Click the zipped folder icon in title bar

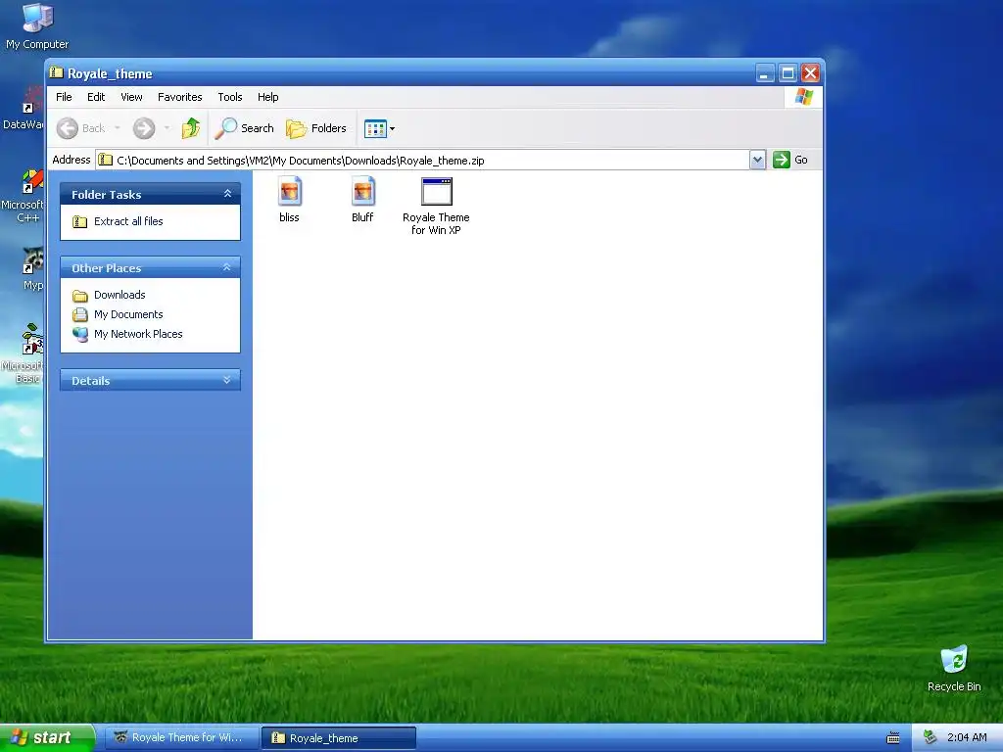56,72
